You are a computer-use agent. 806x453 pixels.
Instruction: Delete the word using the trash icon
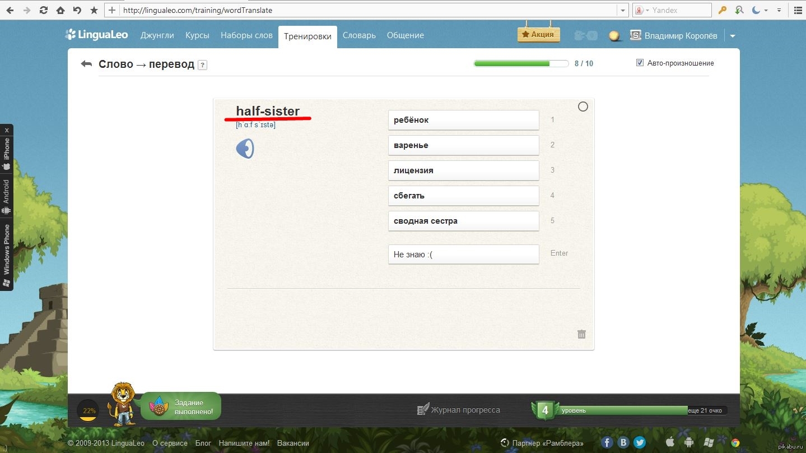click(x=581, y=334)
